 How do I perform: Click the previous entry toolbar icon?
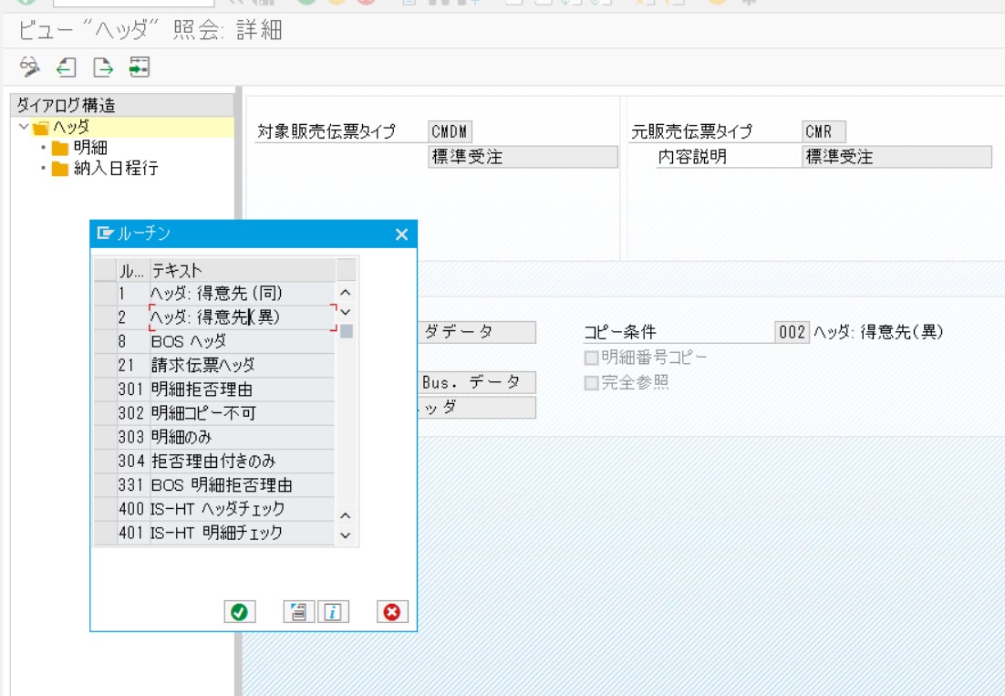coord(67,67)
